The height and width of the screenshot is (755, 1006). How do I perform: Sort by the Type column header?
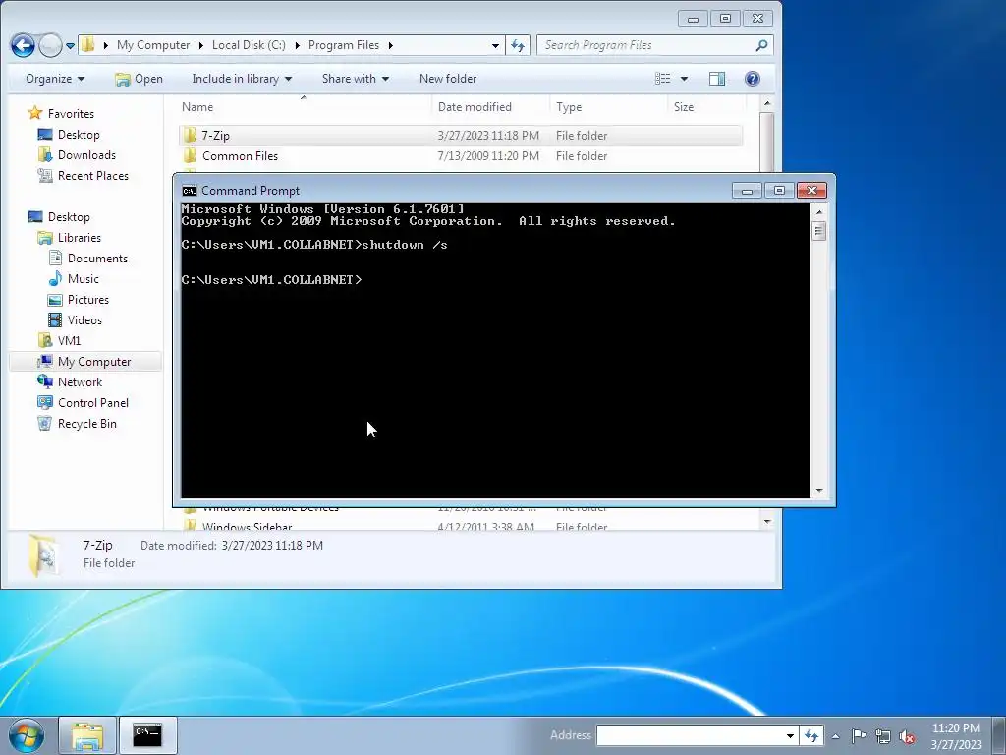(x=608, y=106)
